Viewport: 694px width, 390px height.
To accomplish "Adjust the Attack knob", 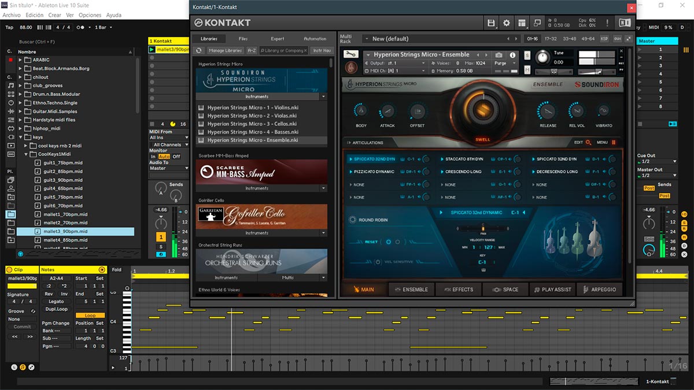I will pyautogui.click(x=387, y=111).
